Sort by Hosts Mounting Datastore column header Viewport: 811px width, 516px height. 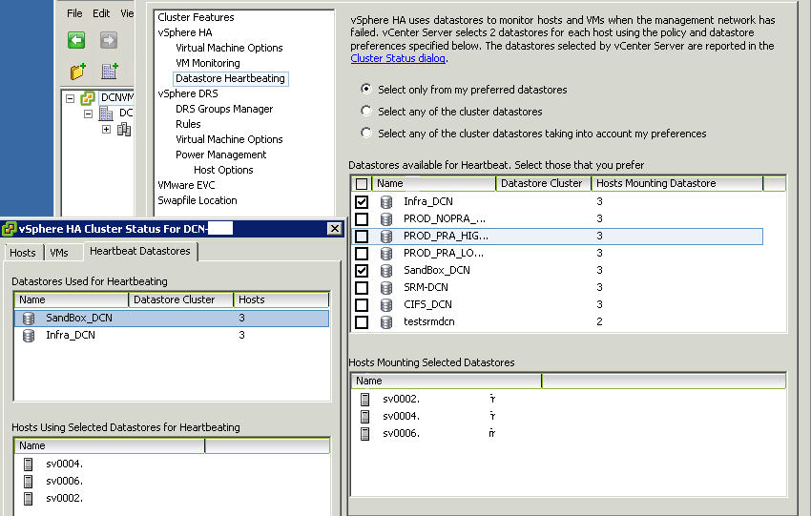[677, 183]
